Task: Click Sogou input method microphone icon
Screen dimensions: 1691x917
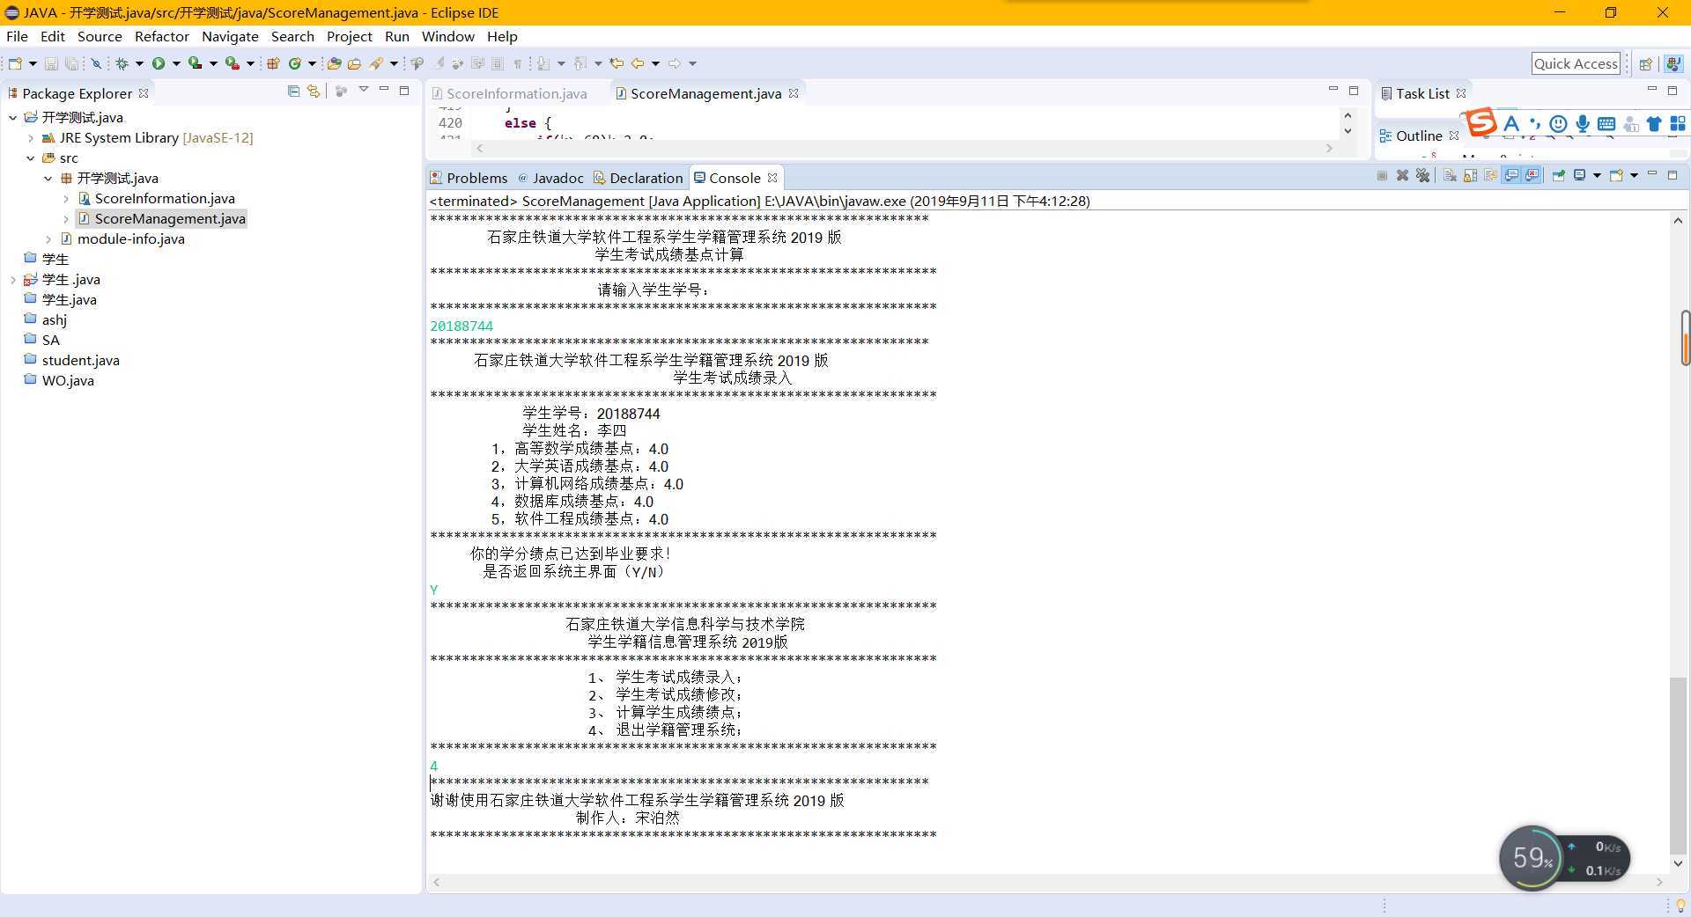Action: point(1583,123)
